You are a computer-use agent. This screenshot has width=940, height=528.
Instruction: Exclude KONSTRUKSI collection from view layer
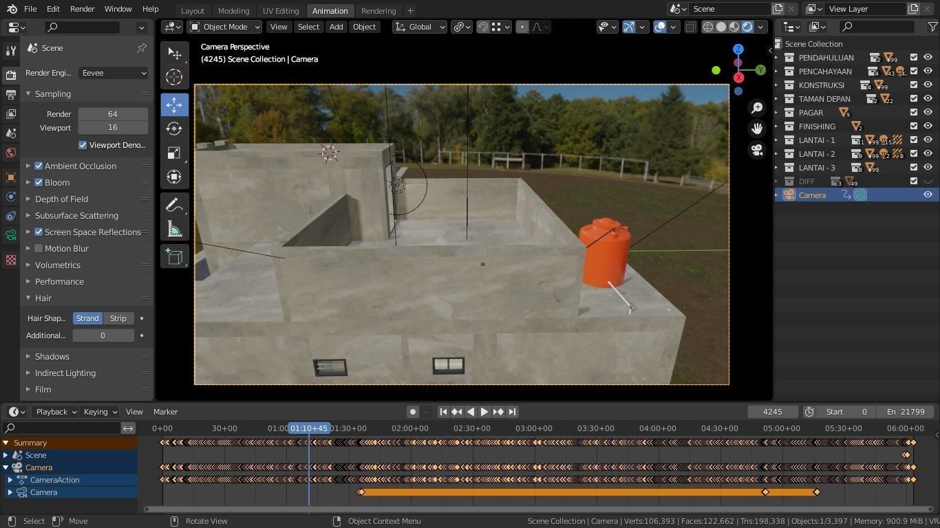[x=914, y=85]
